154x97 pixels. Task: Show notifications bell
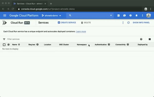(137, 15)
